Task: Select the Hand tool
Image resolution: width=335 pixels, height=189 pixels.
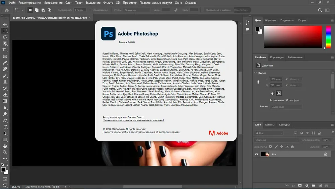Action: click(x=5, y=146)
